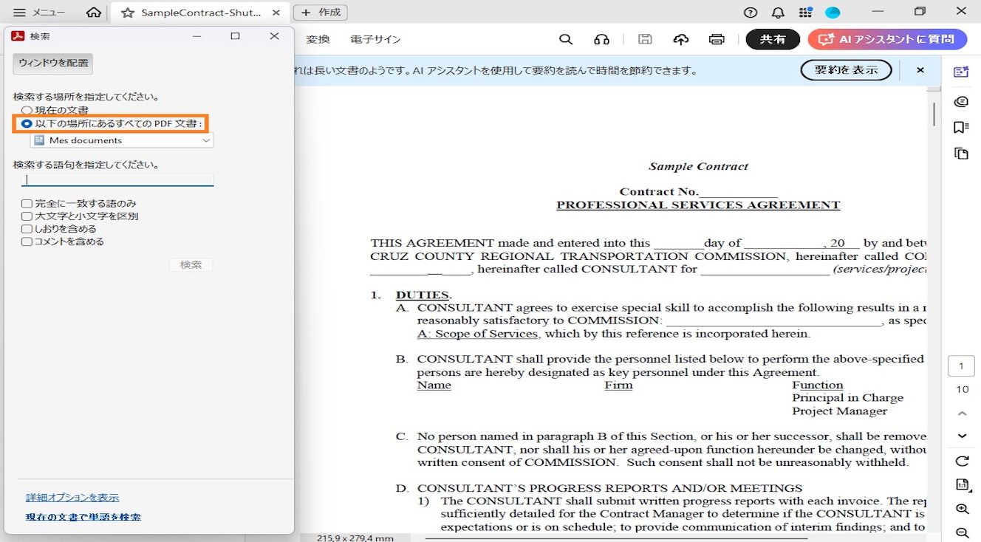Image resolution: width=981 pixels, height=542 pixels.
Task: Select the 現在の文書 radio button
Action: [x=27, y=111]
